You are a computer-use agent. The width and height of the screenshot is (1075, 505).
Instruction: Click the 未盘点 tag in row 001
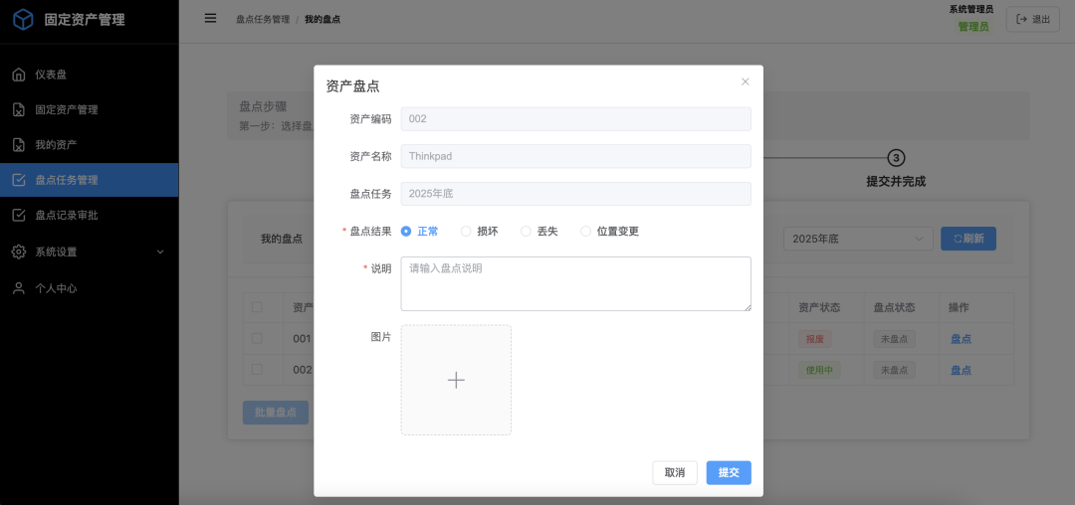coord(894,339)
